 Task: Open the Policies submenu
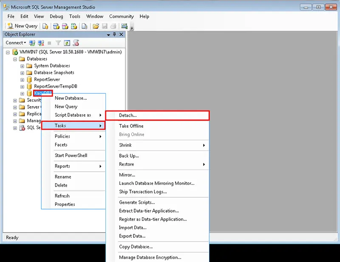coord(73,136)
